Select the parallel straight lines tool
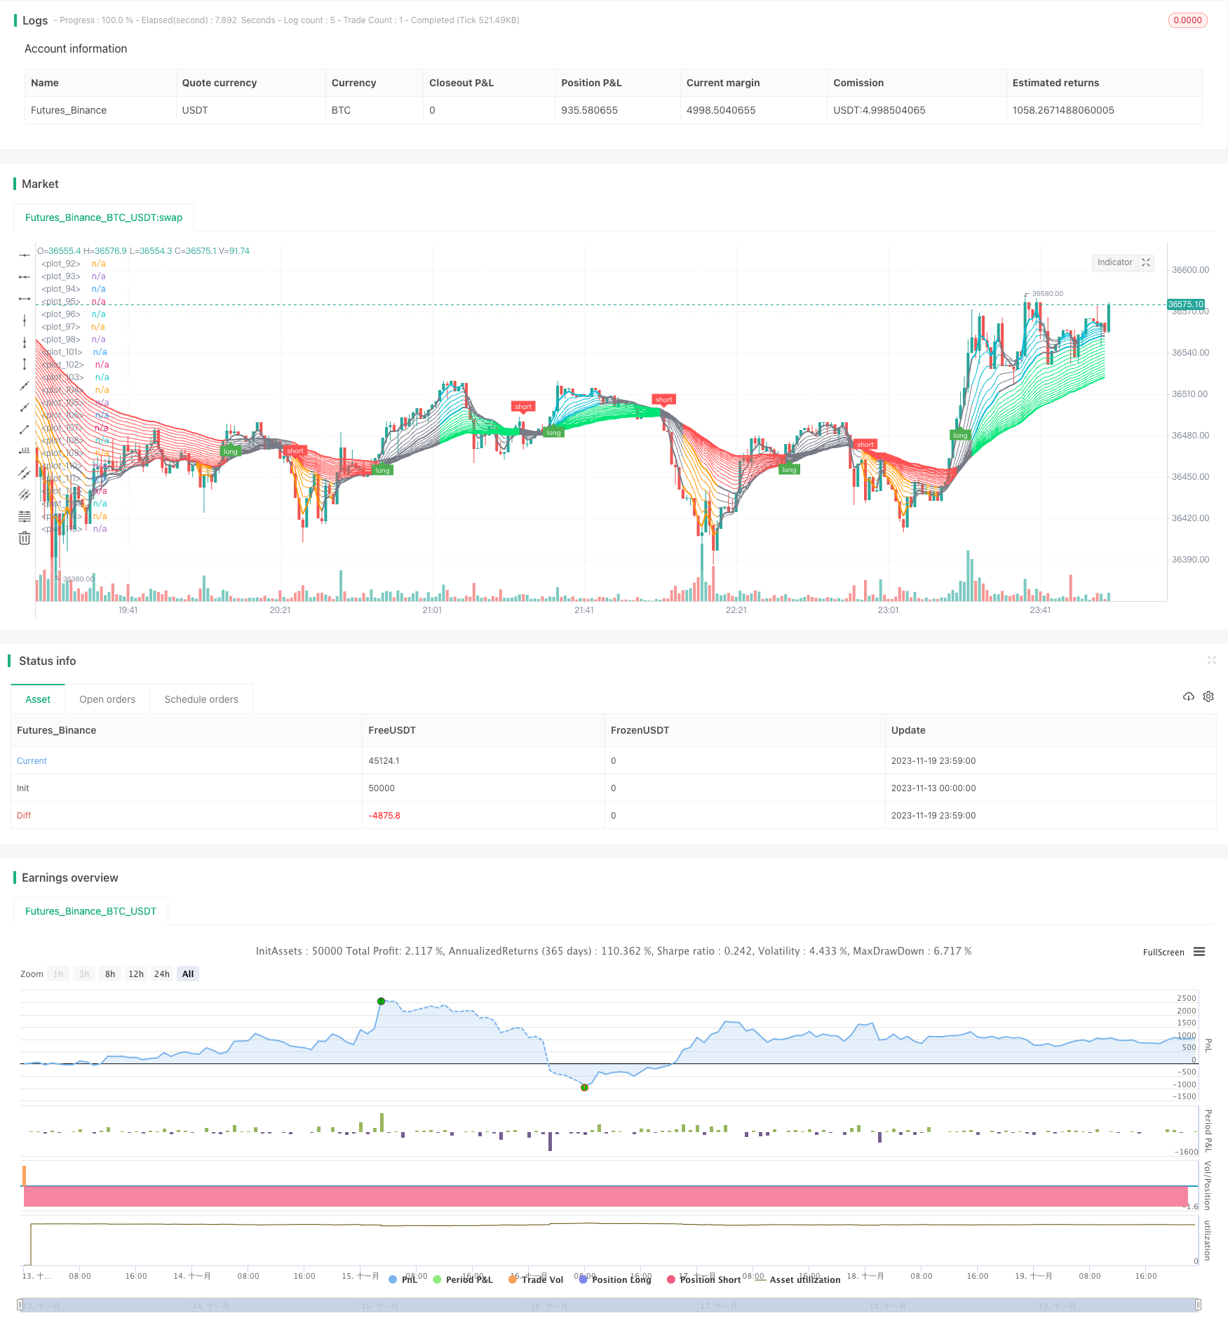Screen dimensions: 1228x1332 (x=25, y=495)
